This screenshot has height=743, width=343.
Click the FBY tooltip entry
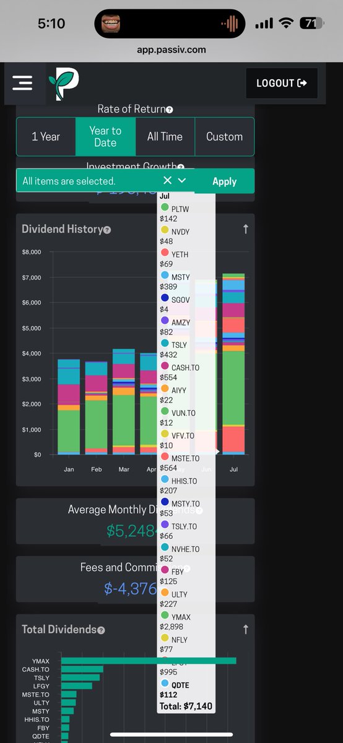coord(172,576)
